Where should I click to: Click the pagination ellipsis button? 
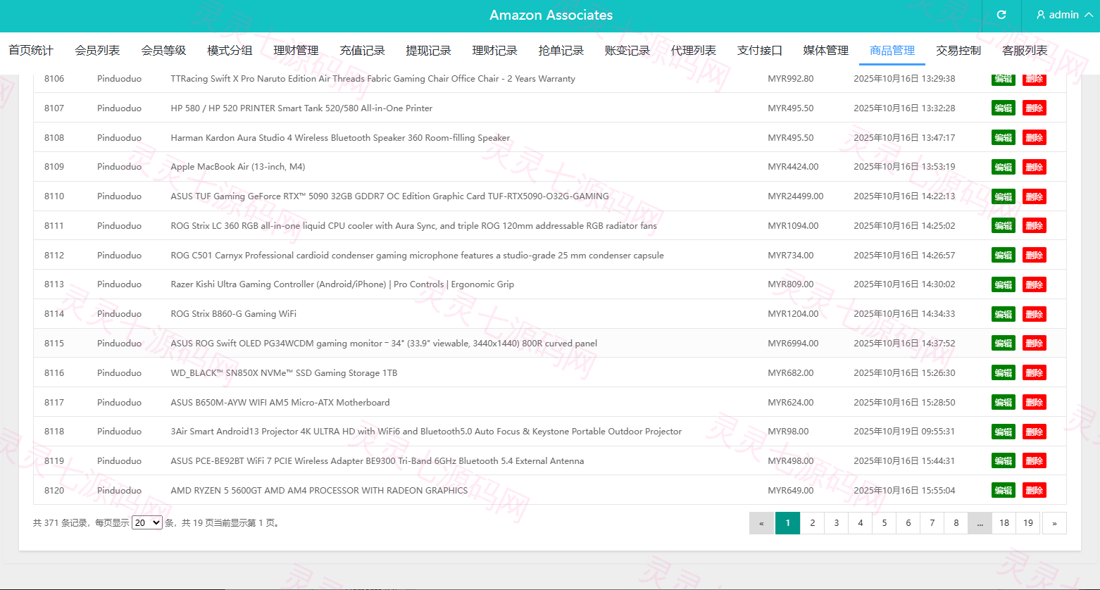point(980,523)
